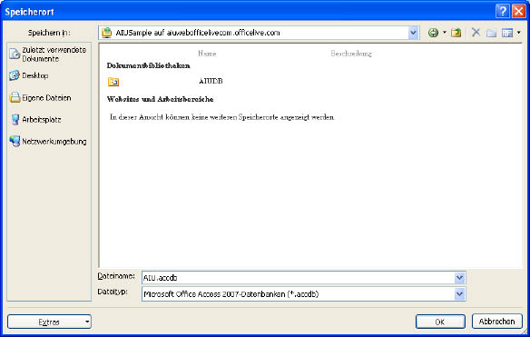The width and height of the screenshot is (530, 337).
Task: Open Zuletzt verwendete Dokumente location
Action: tap(48, 55)
